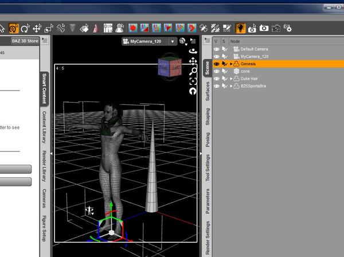Open the Content Library tab
The image size is (344, 257).
pos(44,127)
